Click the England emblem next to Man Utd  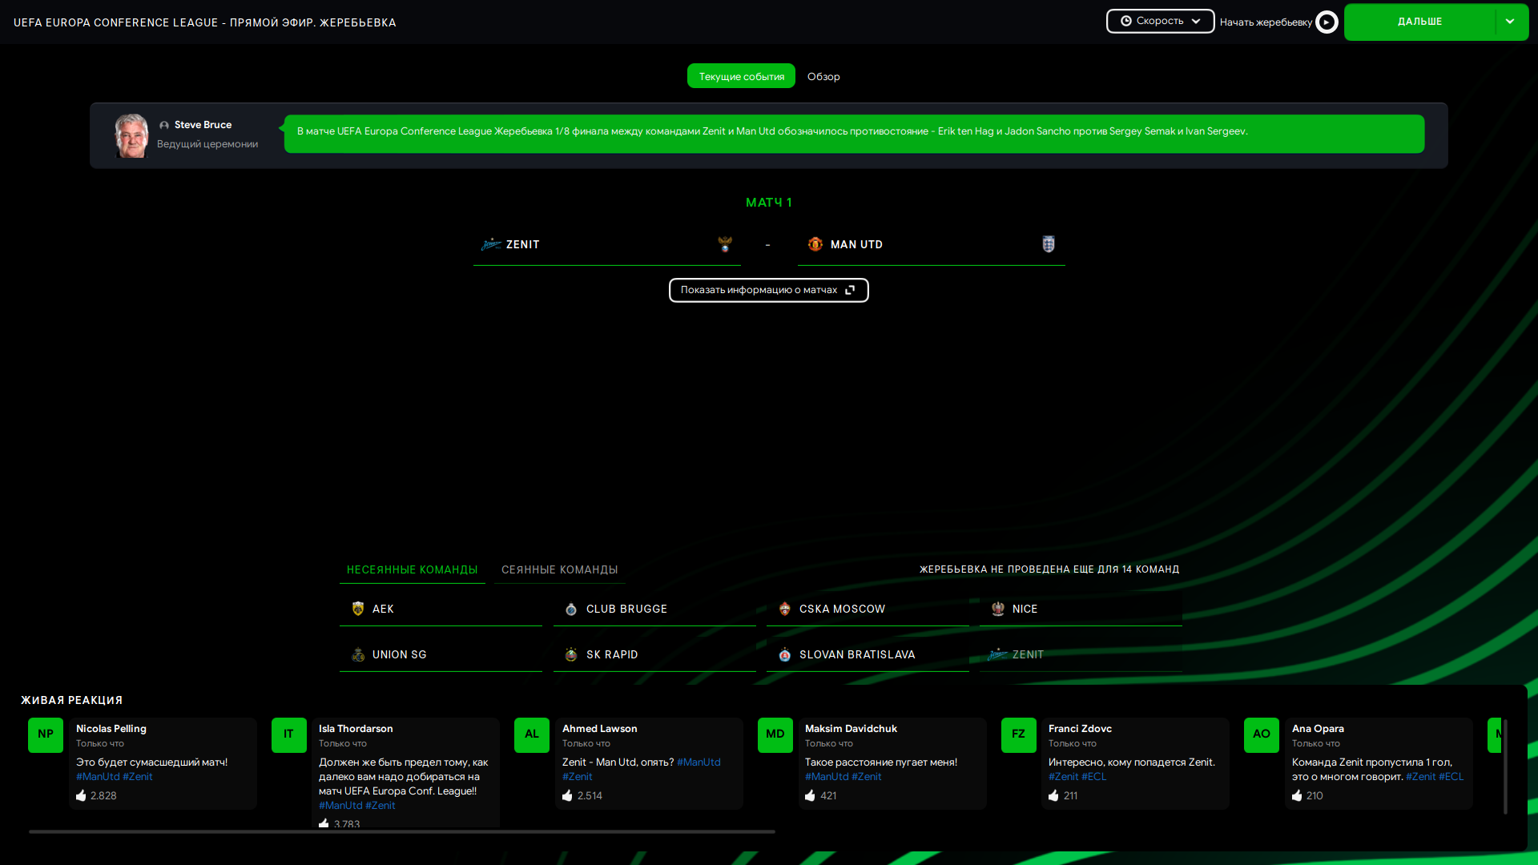click(1049, 244)
